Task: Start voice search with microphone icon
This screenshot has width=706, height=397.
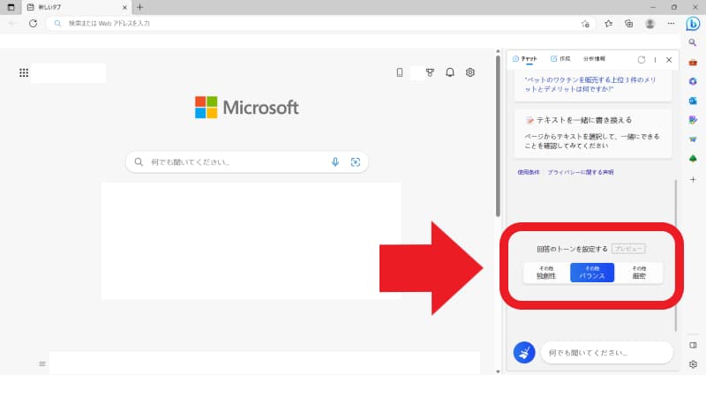Action: coord(335,162)
